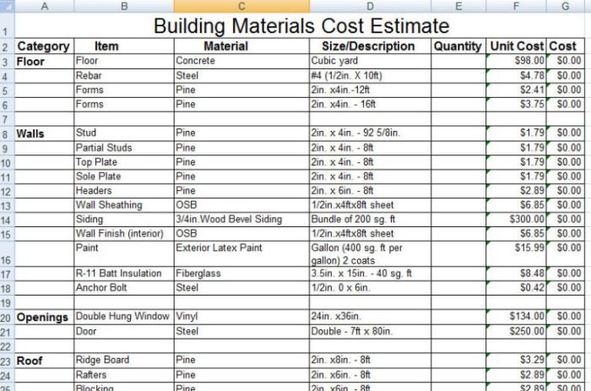Select column C header
This screenshot has width=591, height=391.
pyautogui.click(x=241, y=6)
